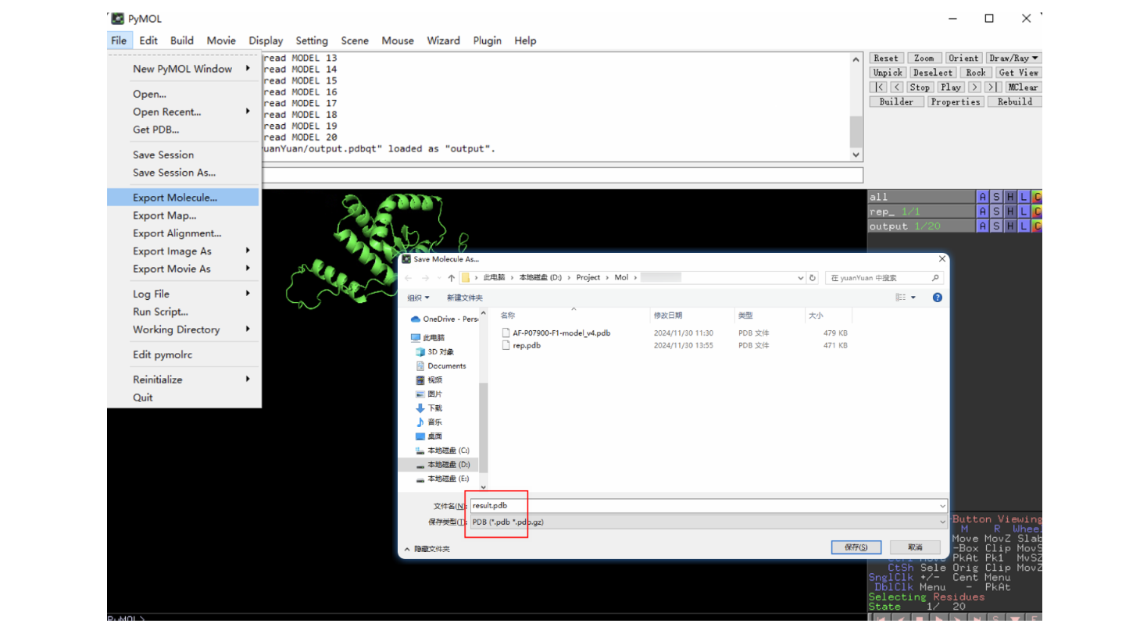
Task: Open the A menu for output object
Action: coord(983,226)
